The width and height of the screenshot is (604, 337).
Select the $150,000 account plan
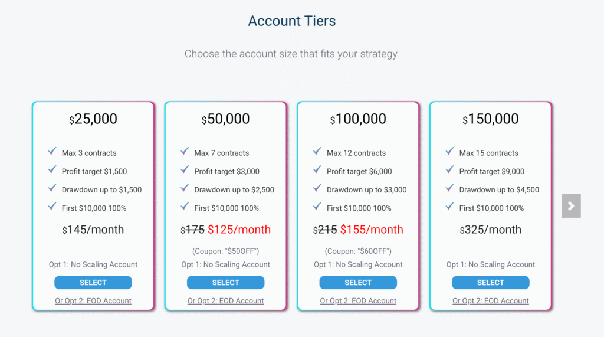tap(491, 283)
